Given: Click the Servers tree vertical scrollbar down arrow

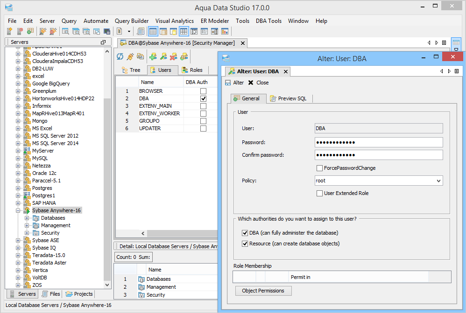Looking at the screenshot, I should click(x=107, y=285).
